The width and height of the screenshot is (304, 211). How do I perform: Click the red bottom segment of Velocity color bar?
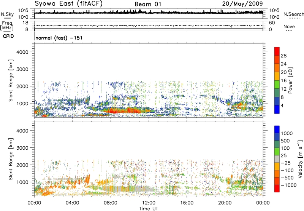pyautogui.click(x=277, y=189)
